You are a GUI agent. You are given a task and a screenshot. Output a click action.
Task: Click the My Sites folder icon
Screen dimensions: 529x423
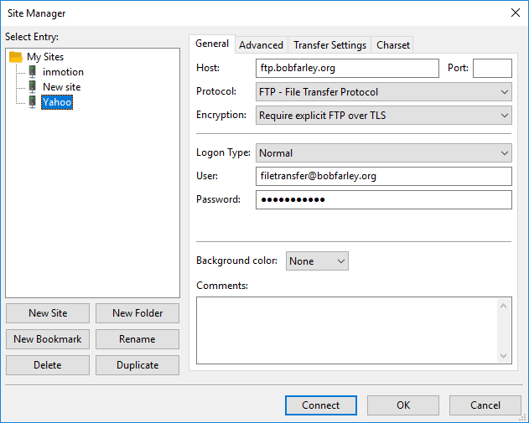click(16, 57)
